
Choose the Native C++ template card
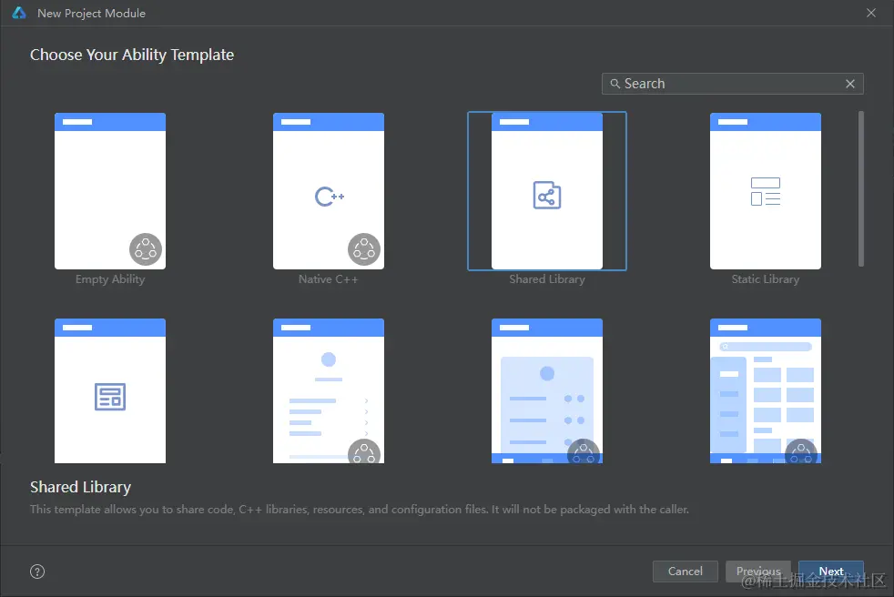[329, 191]
